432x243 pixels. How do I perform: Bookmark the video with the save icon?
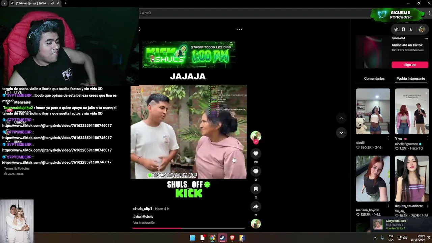[x=256, y=189]
